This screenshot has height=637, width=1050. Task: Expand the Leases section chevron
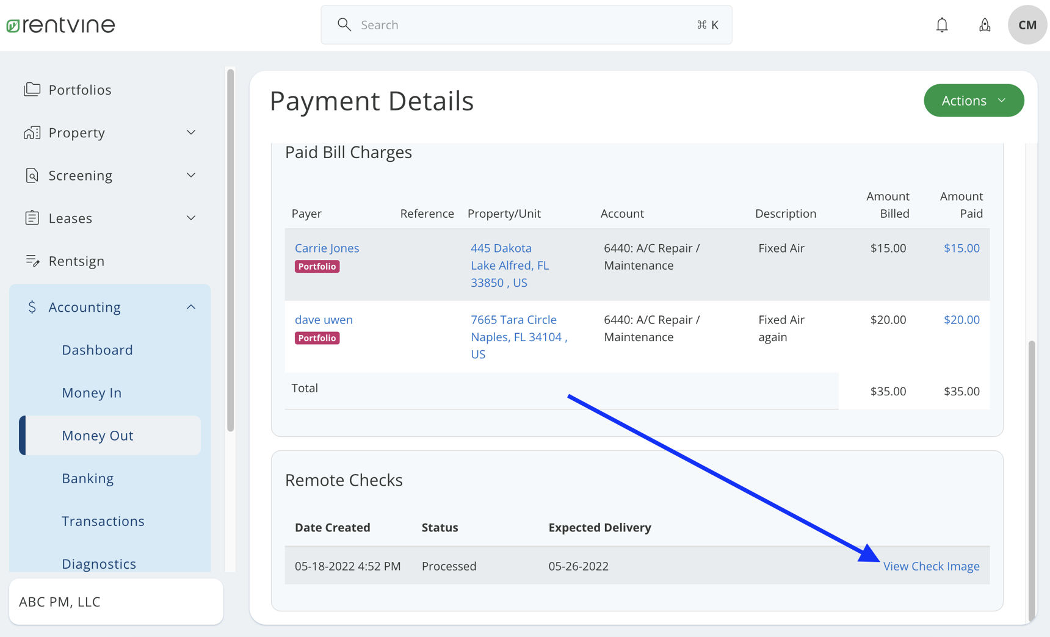(190, 218)
